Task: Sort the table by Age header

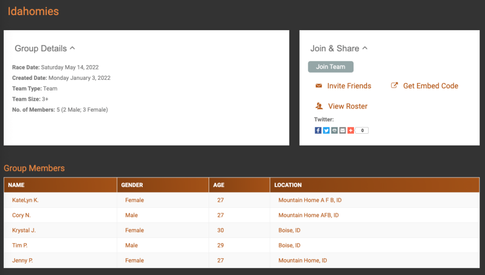Action: coord(219,185)
